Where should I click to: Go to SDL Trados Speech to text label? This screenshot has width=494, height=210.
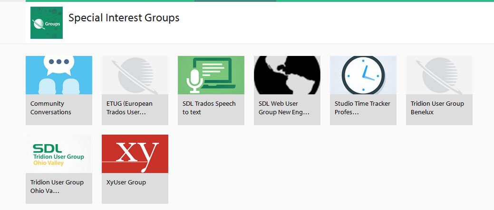(209, 108)
